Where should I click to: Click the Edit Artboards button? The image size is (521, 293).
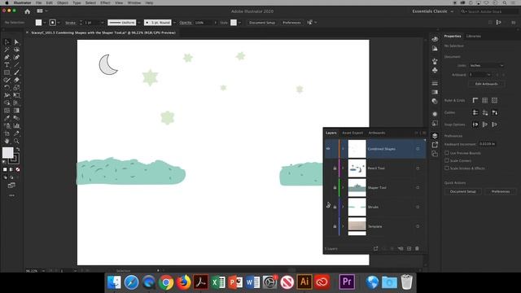point(487,84)
